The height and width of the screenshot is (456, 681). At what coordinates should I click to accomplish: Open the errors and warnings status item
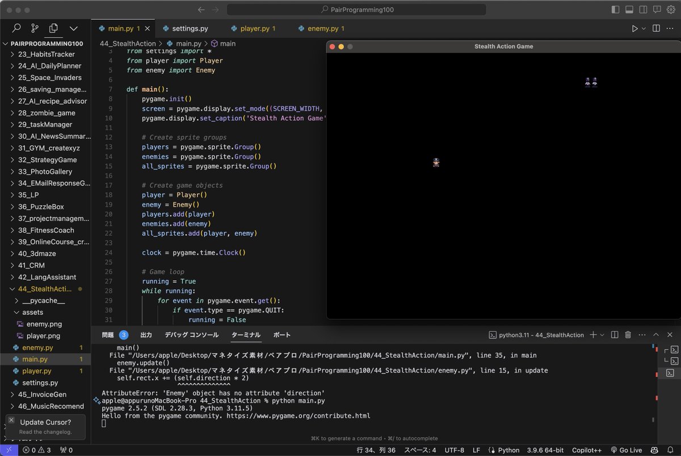[x=36, y=450]
